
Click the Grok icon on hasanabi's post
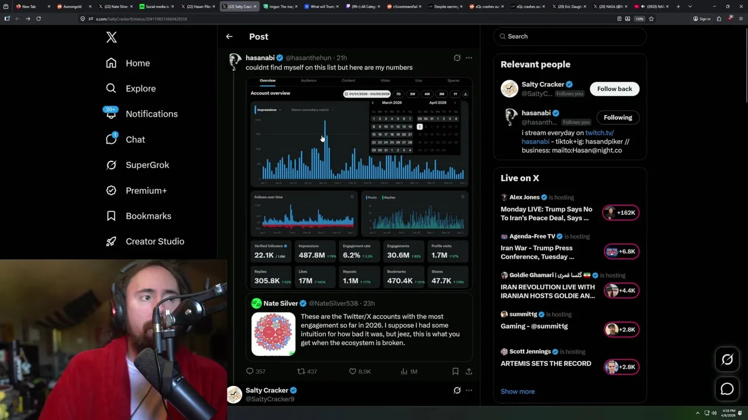(x=457, y=58)
